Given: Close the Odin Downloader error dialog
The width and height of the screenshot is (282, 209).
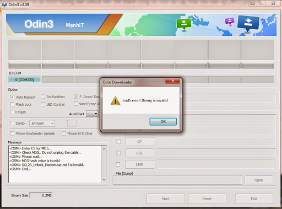Looking at the screenshot, I should point(172,81).
